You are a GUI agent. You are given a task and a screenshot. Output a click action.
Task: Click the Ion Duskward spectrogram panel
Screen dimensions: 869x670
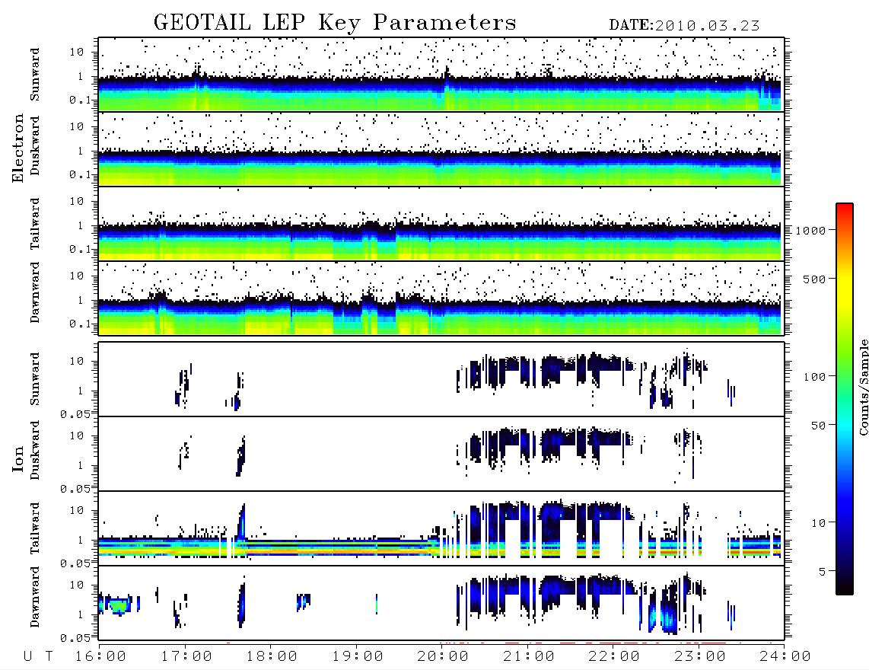pos(441,453)
